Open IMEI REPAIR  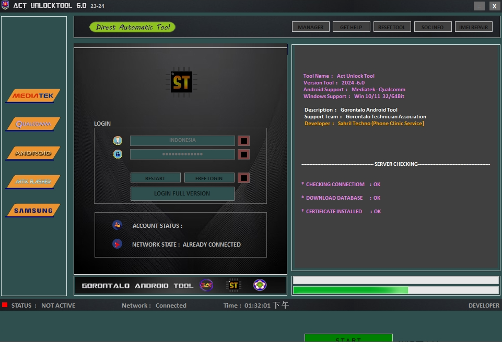[x=473, y=27]
